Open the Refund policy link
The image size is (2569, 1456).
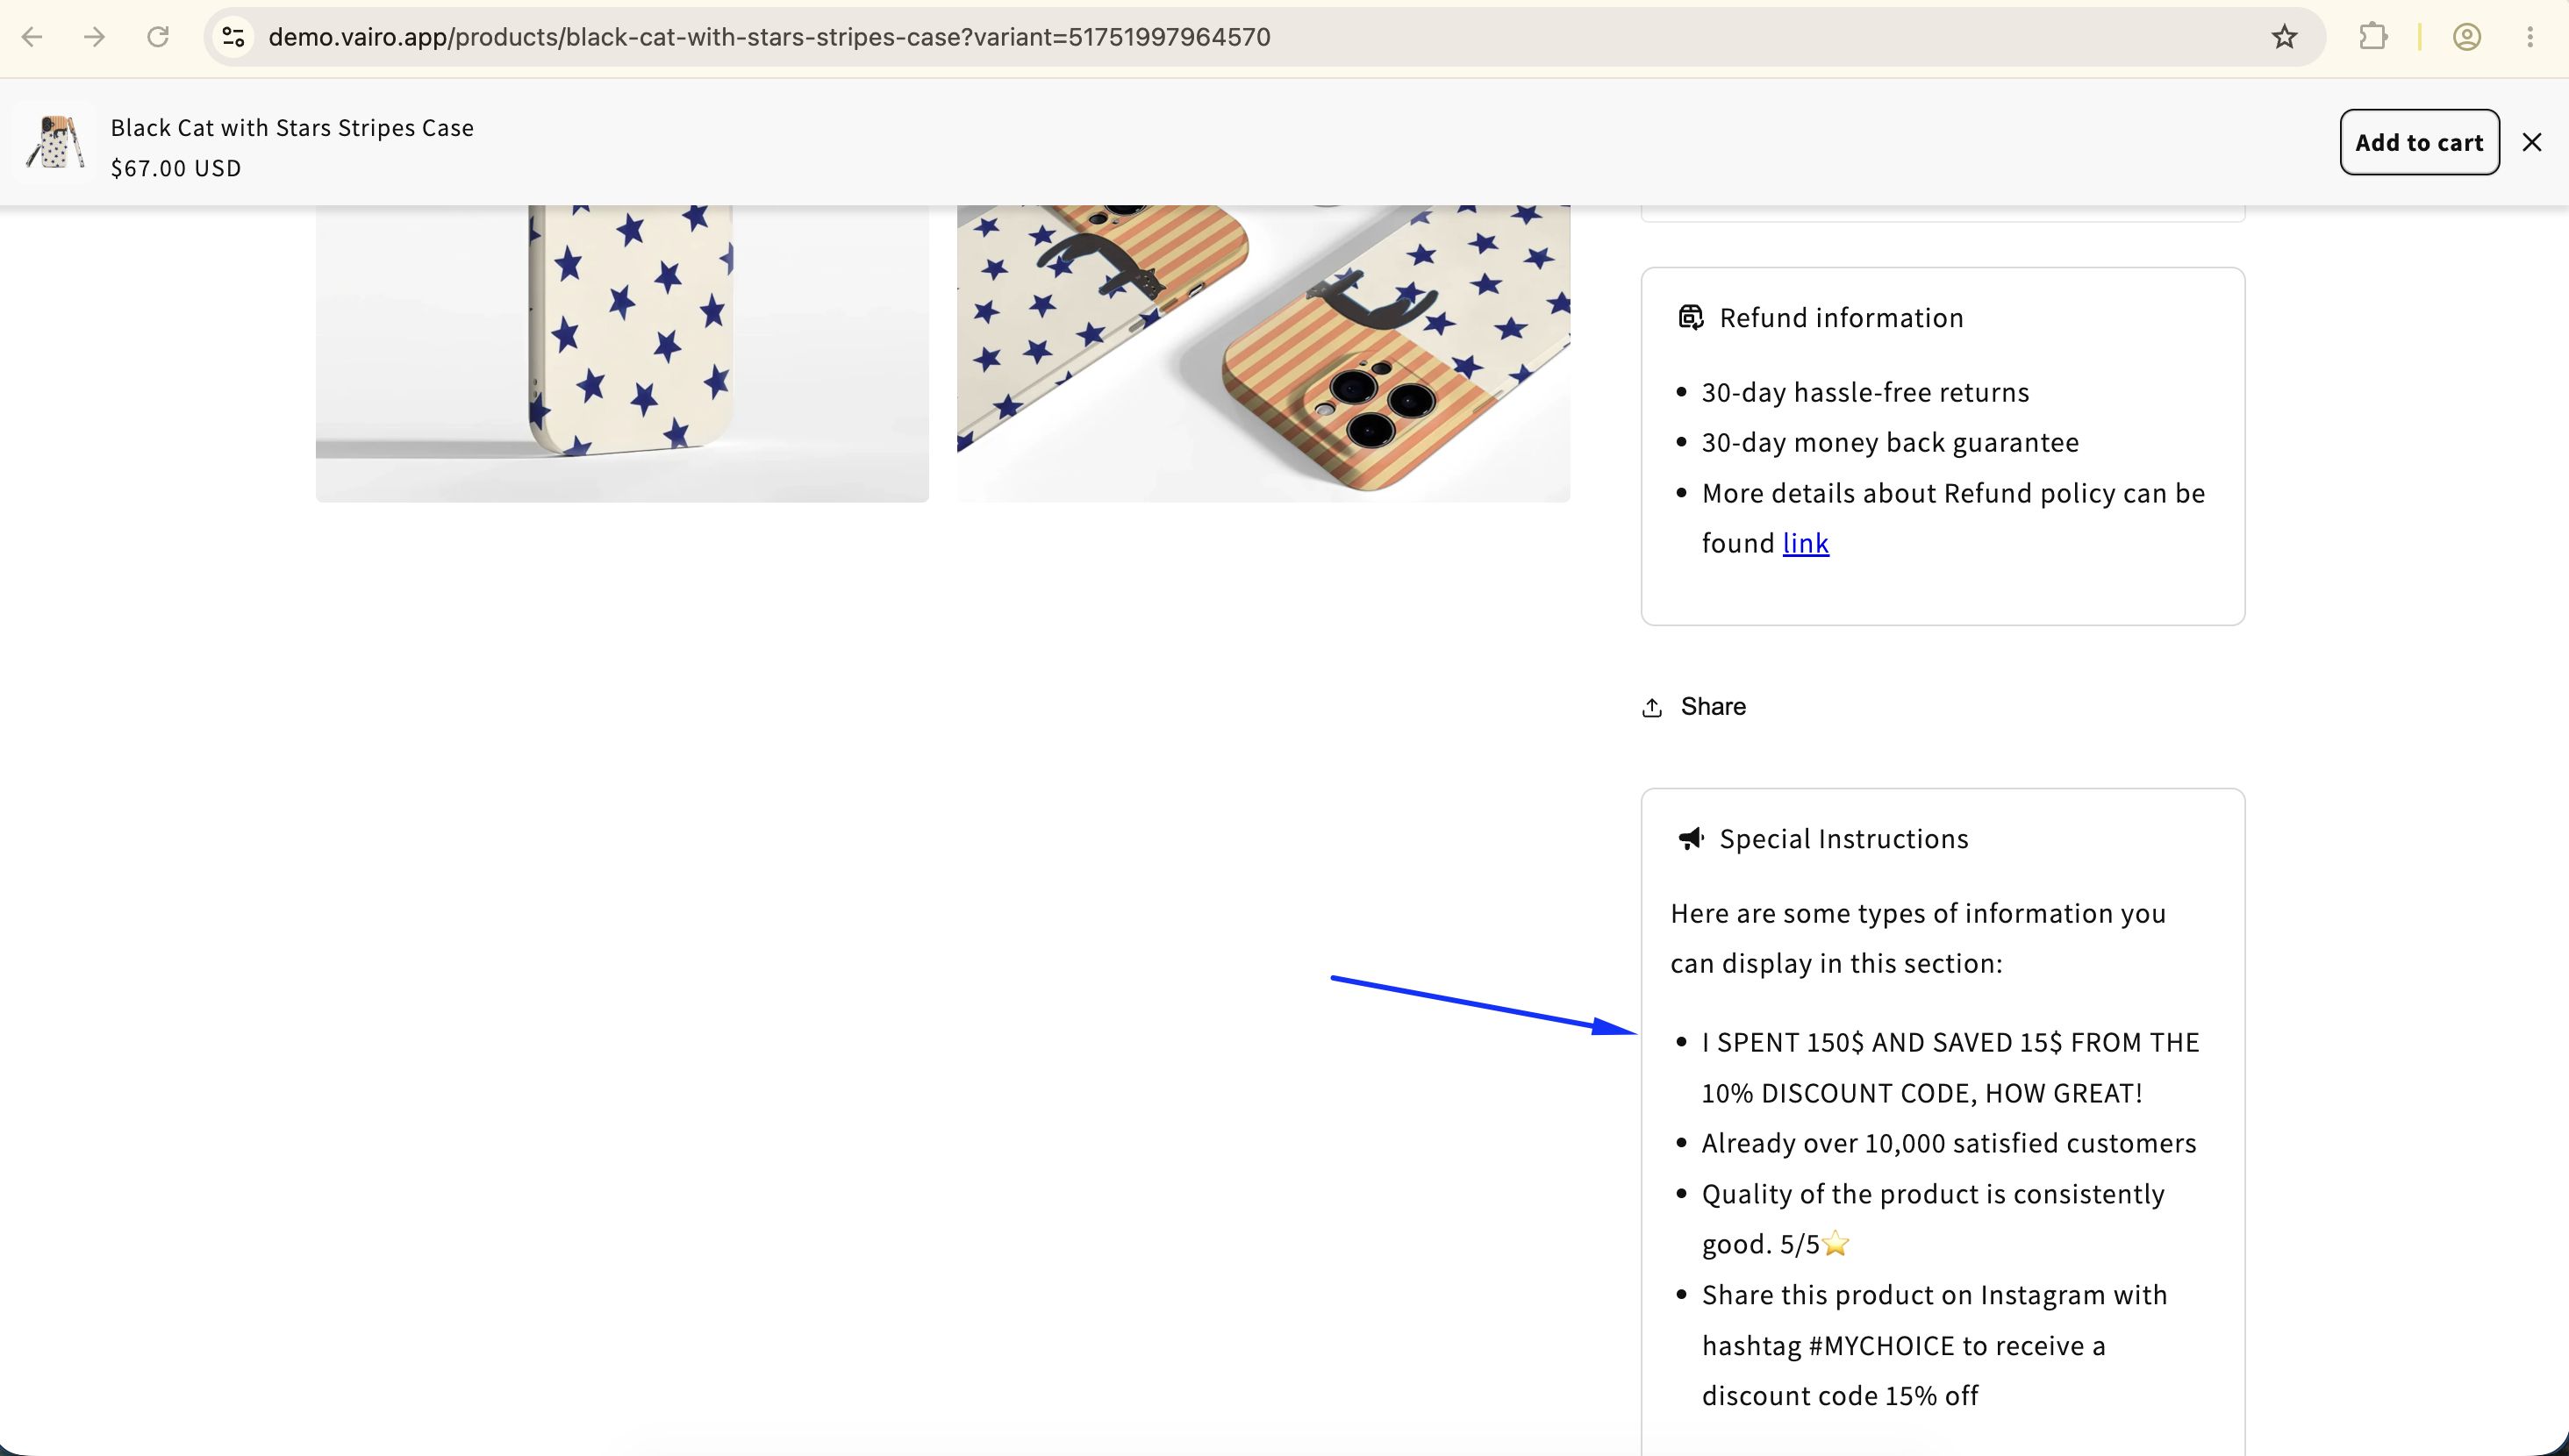pyautogui.click(x=1805, y=543)
